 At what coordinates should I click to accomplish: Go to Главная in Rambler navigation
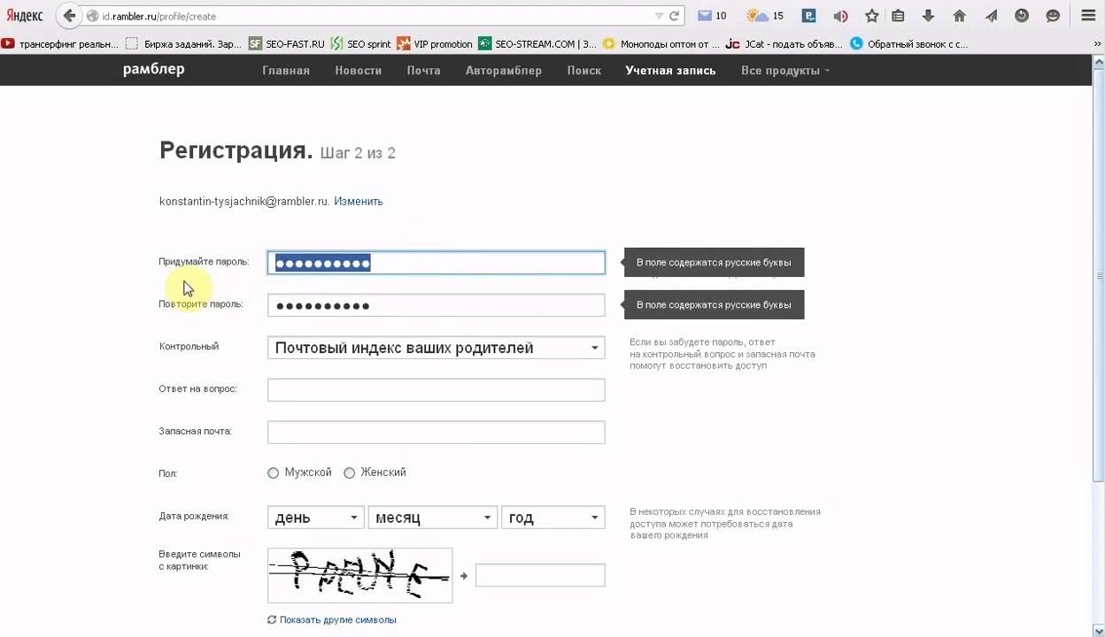click(286, 70)
